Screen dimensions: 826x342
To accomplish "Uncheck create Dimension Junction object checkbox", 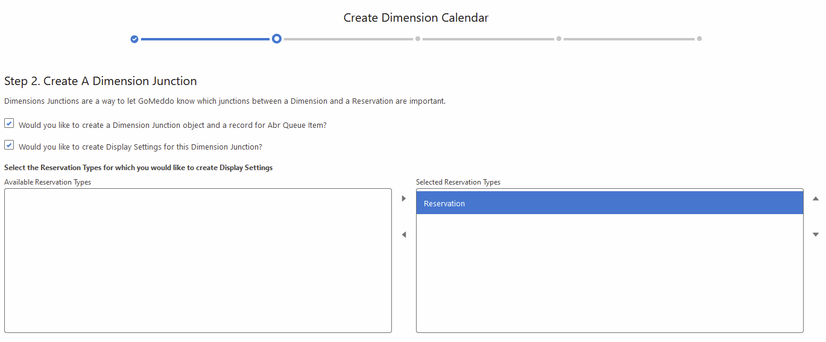I will (9, 124).
